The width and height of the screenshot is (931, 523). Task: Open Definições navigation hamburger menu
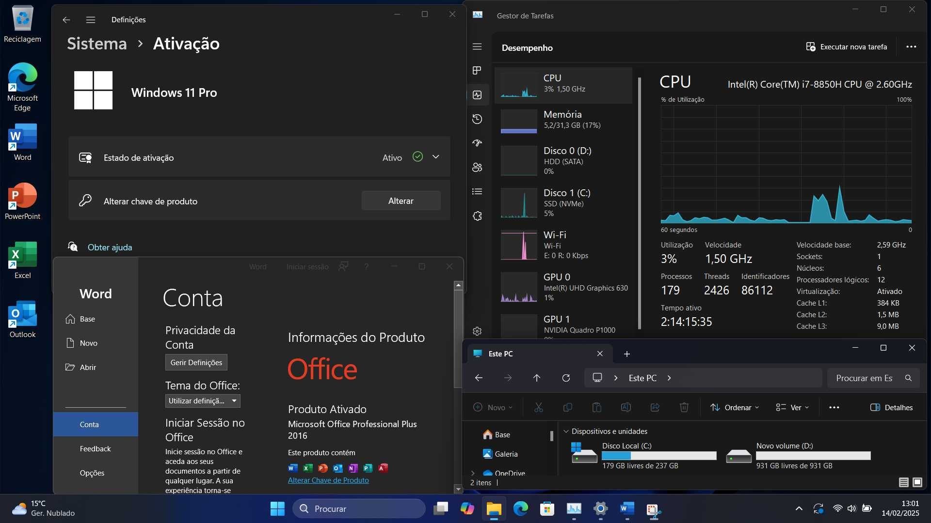[x=91, y=20]
